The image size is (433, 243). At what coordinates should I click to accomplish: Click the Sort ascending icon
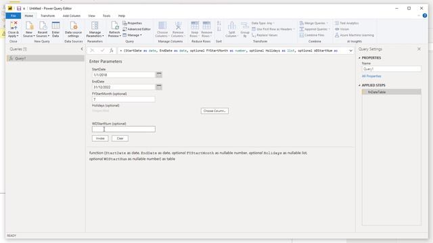point(219,24)
